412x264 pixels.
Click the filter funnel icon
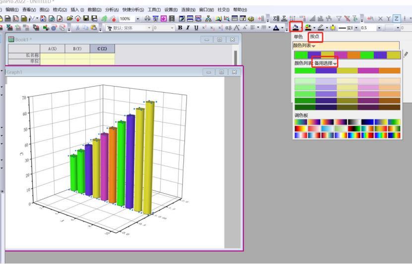[x=339, y=18]
